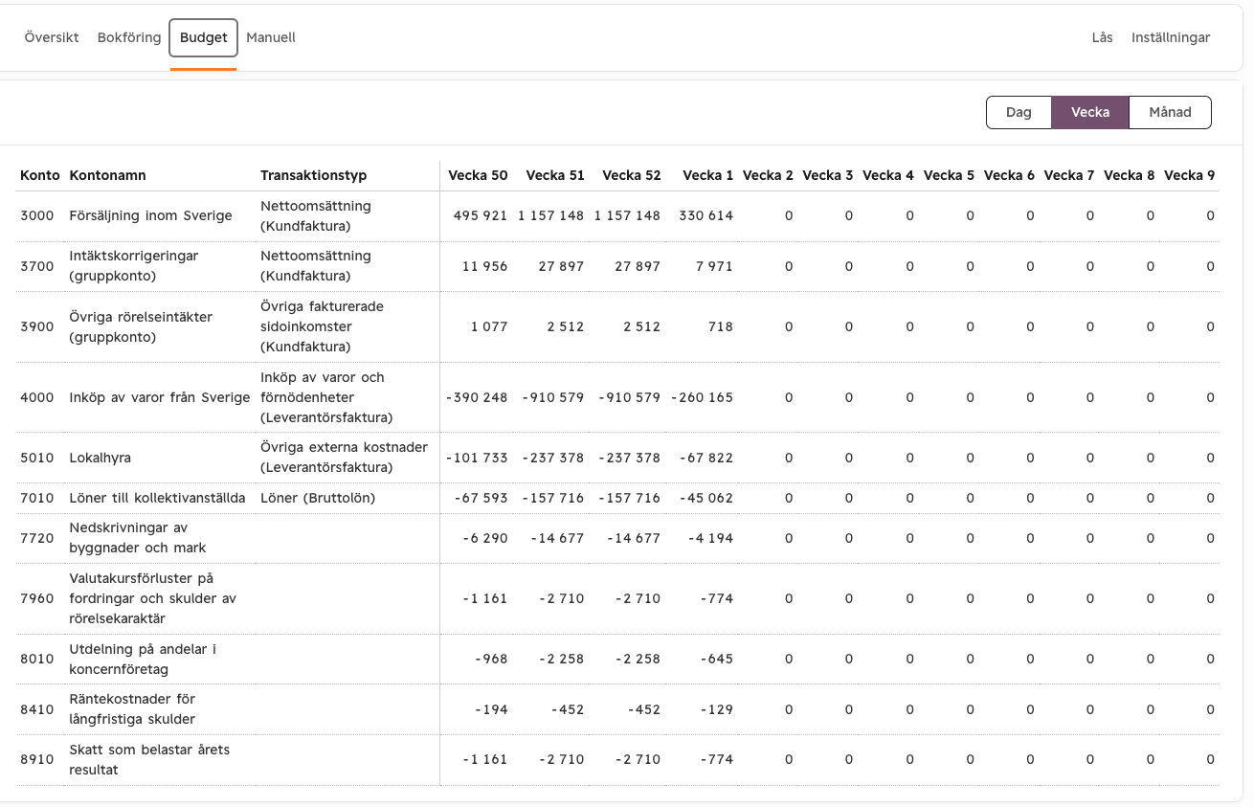
Task: Select account number 8410
Action: pos(37,709)
